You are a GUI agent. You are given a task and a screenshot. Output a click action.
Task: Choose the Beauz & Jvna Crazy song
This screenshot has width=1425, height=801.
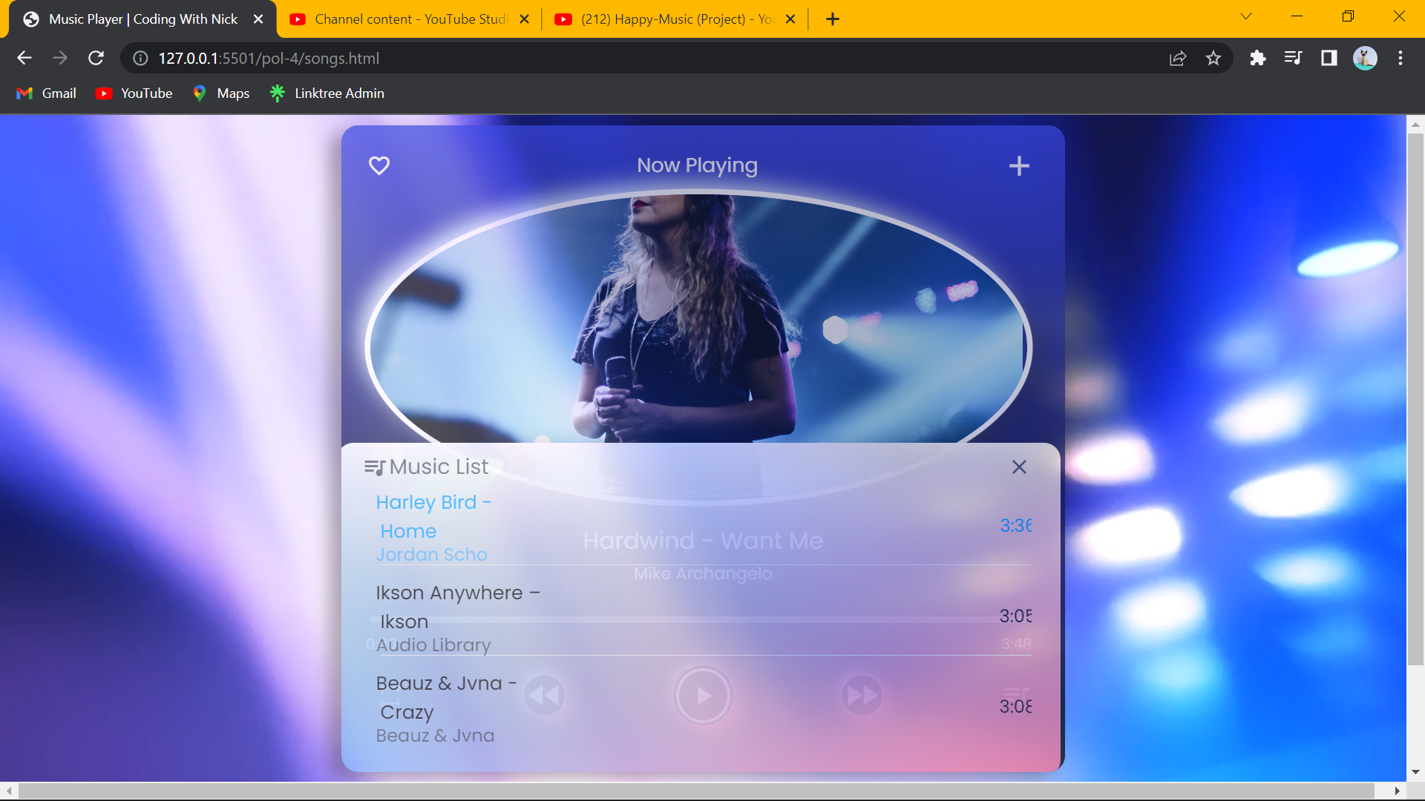[446, 698]
